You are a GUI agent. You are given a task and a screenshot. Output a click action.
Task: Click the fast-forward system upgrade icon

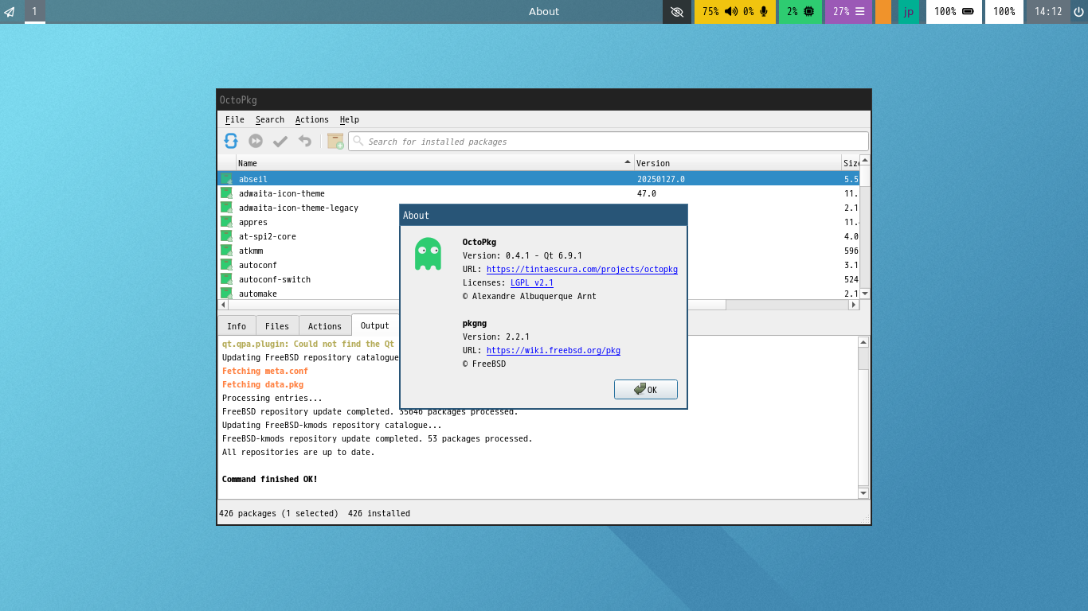(256, 141)
